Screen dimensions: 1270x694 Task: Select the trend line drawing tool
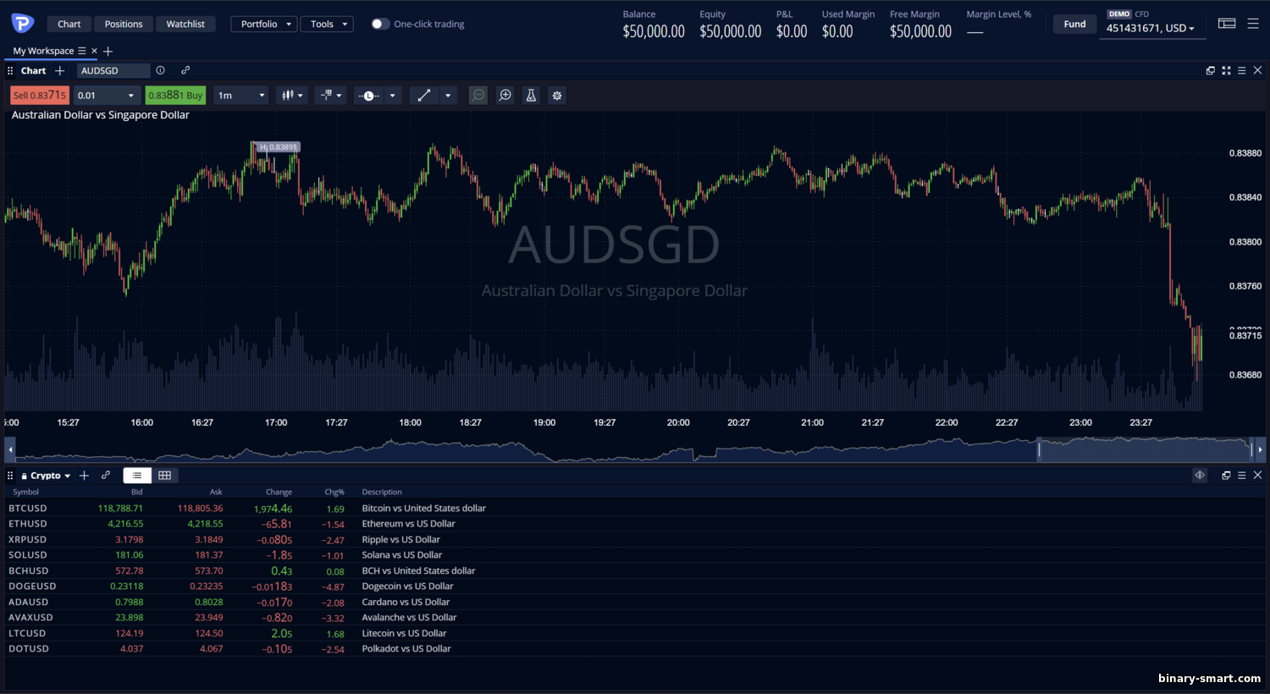(424, 96)
